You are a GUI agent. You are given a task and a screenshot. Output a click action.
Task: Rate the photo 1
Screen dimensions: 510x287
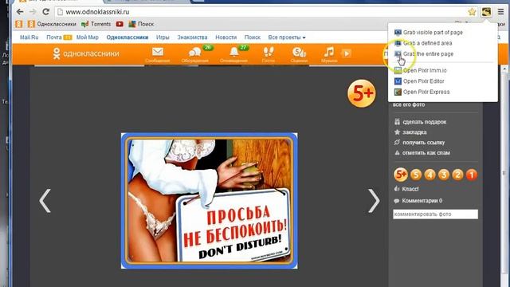(472, 175)
